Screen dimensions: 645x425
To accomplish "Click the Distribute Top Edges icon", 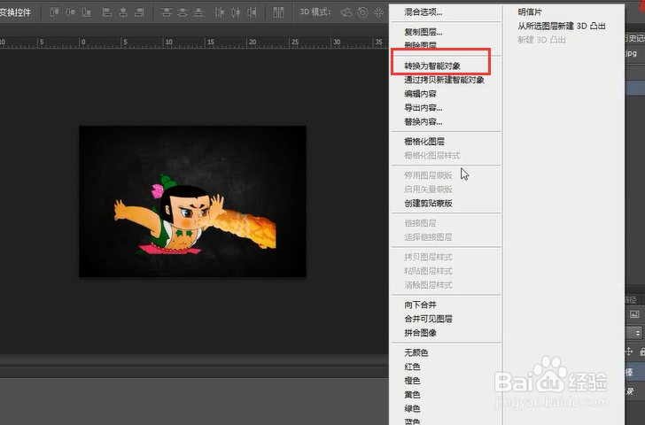I will (x=167, y=12).
